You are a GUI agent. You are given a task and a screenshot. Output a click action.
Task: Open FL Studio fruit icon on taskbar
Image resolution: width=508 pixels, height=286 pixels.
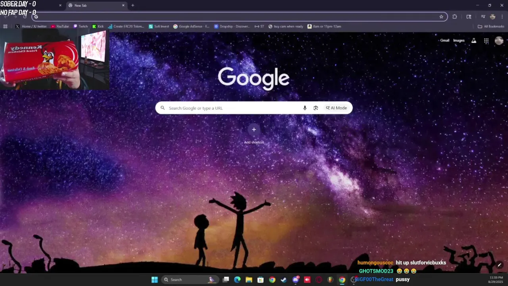coord(330,280)
